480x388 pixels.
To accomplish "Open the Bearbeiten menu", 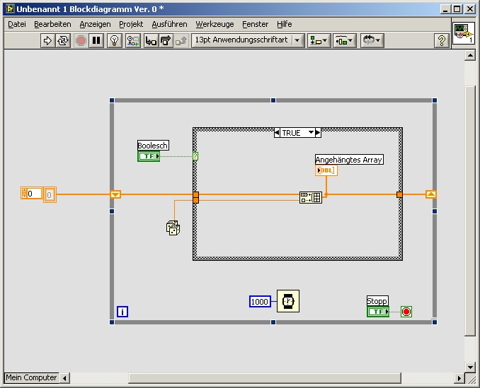I will pos(52,24).
